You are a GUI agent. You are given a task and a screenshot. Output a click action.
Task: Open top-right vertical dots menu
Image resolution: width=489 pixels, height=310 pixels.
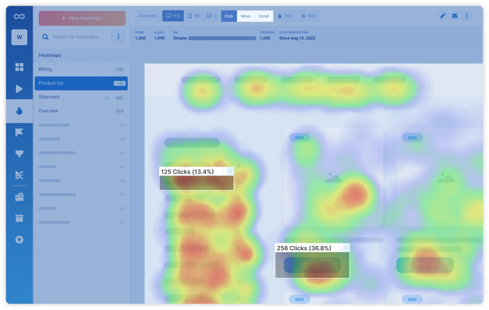click(466, 16)
